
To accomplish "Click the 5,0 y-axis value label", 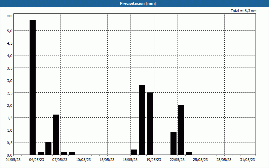I will [9, 31].
